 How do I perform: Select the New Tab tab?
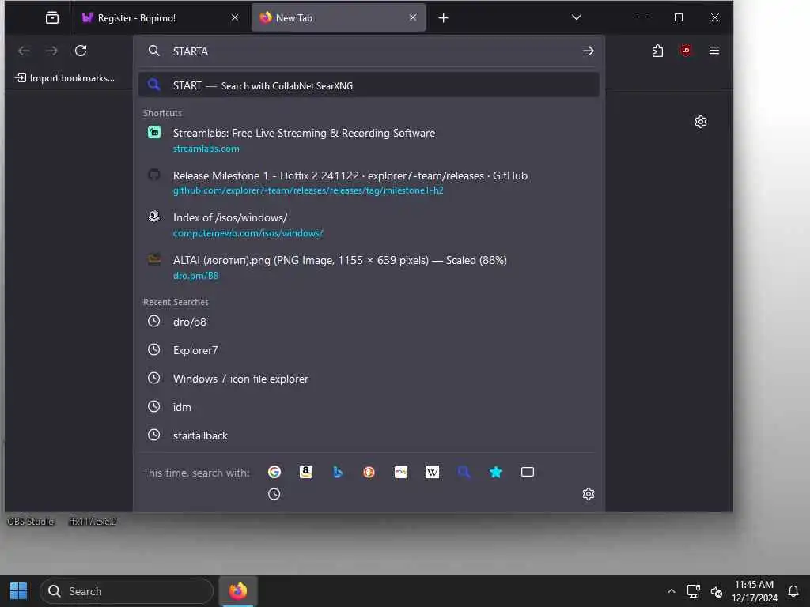click(x=339, y=18)
